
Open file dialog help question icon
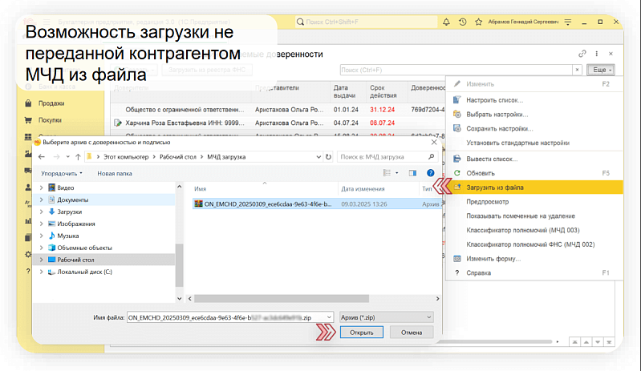[431, 173]
